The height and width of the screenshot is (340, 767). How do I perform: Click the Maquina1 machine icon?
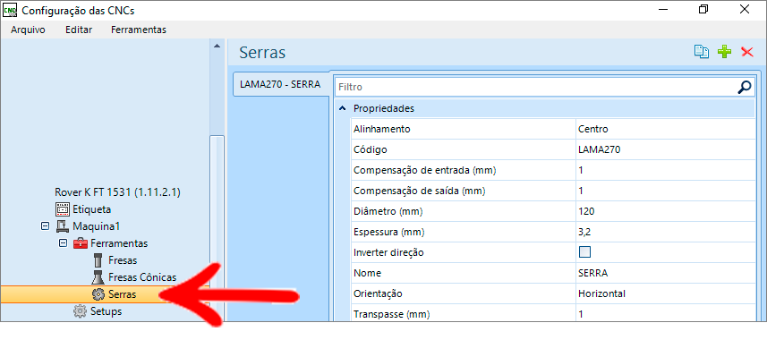tap(62, 226)
